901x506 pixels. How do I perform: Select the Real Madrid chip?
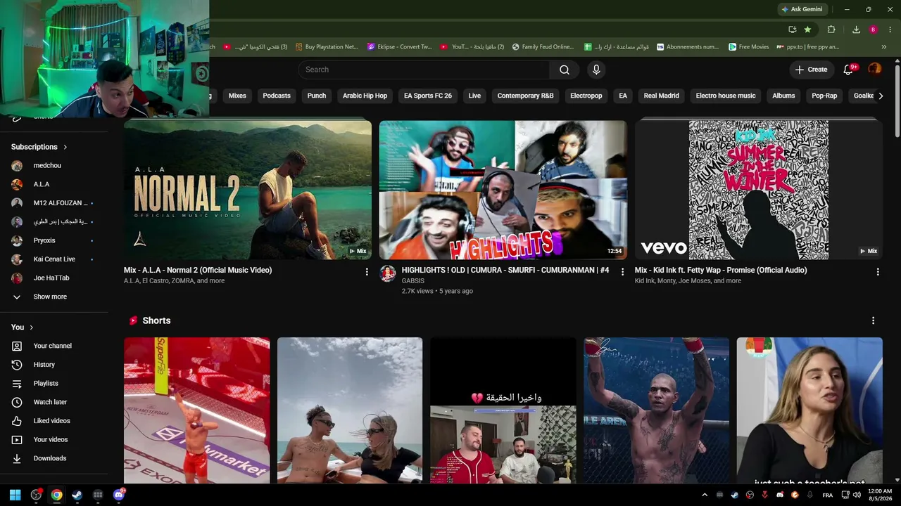pos(662,96)
